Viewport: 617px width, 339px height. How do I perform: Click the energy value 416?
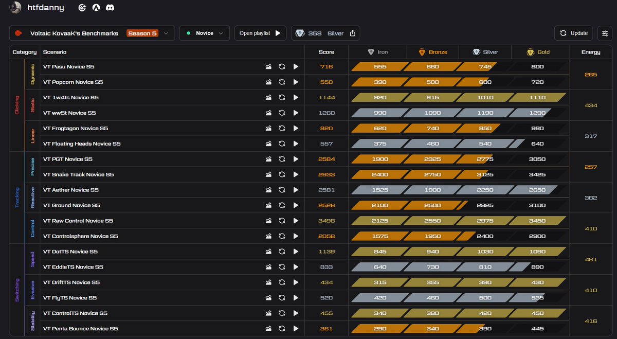[x=591, y=322]
